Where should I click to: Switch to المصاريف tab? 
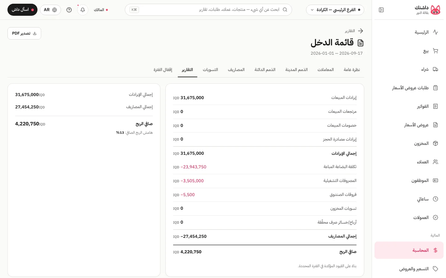point(236,70)
